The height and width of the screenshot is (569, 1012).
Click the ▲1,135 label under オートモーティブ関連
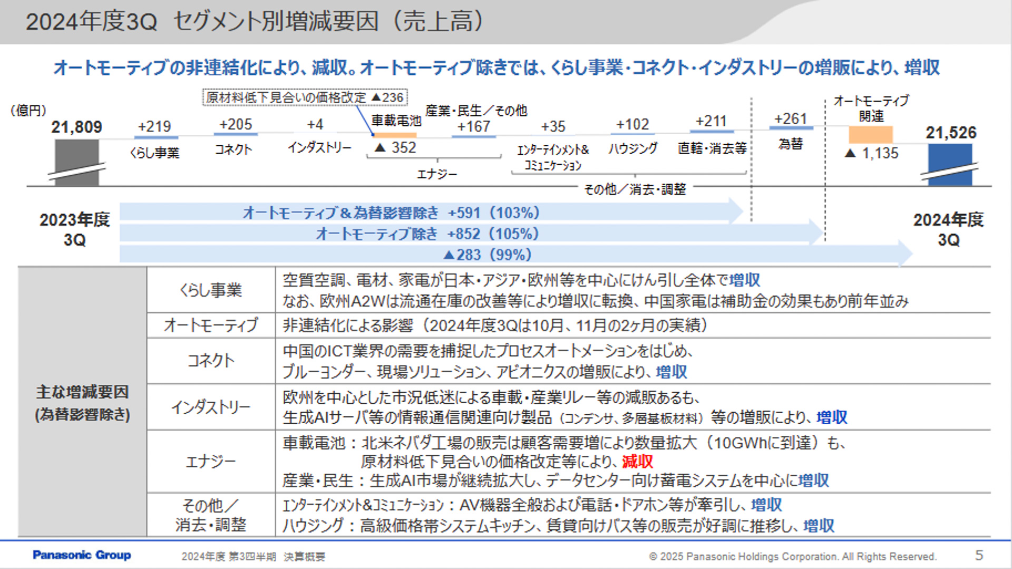point(872,153)
